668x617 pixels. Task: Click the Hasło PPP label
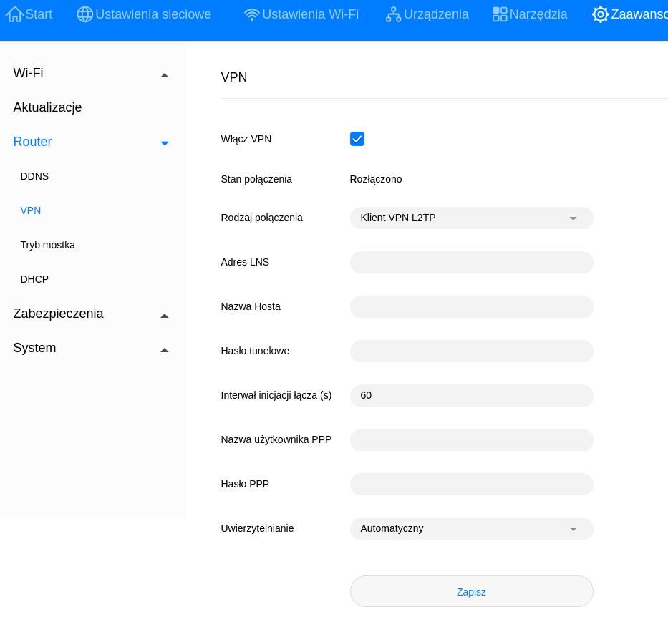click(x=245, y=484)
